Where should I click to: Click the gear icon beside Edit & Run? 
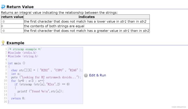[x=86, y=75]
